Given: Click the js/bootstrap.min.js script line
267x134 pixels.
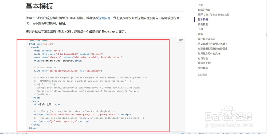Looking at the screenshot, I should (62, 121).
